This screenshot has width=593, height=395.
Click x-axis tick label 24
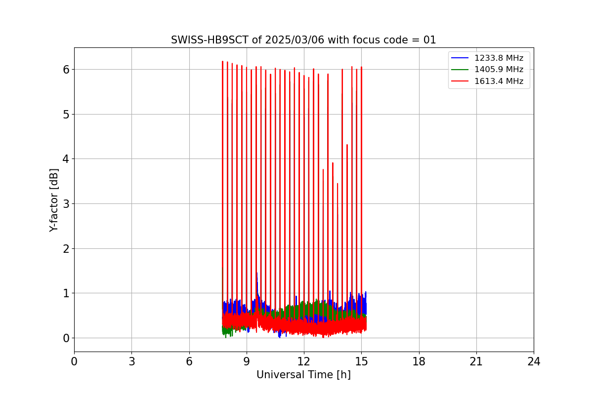[x=534, y=361]
